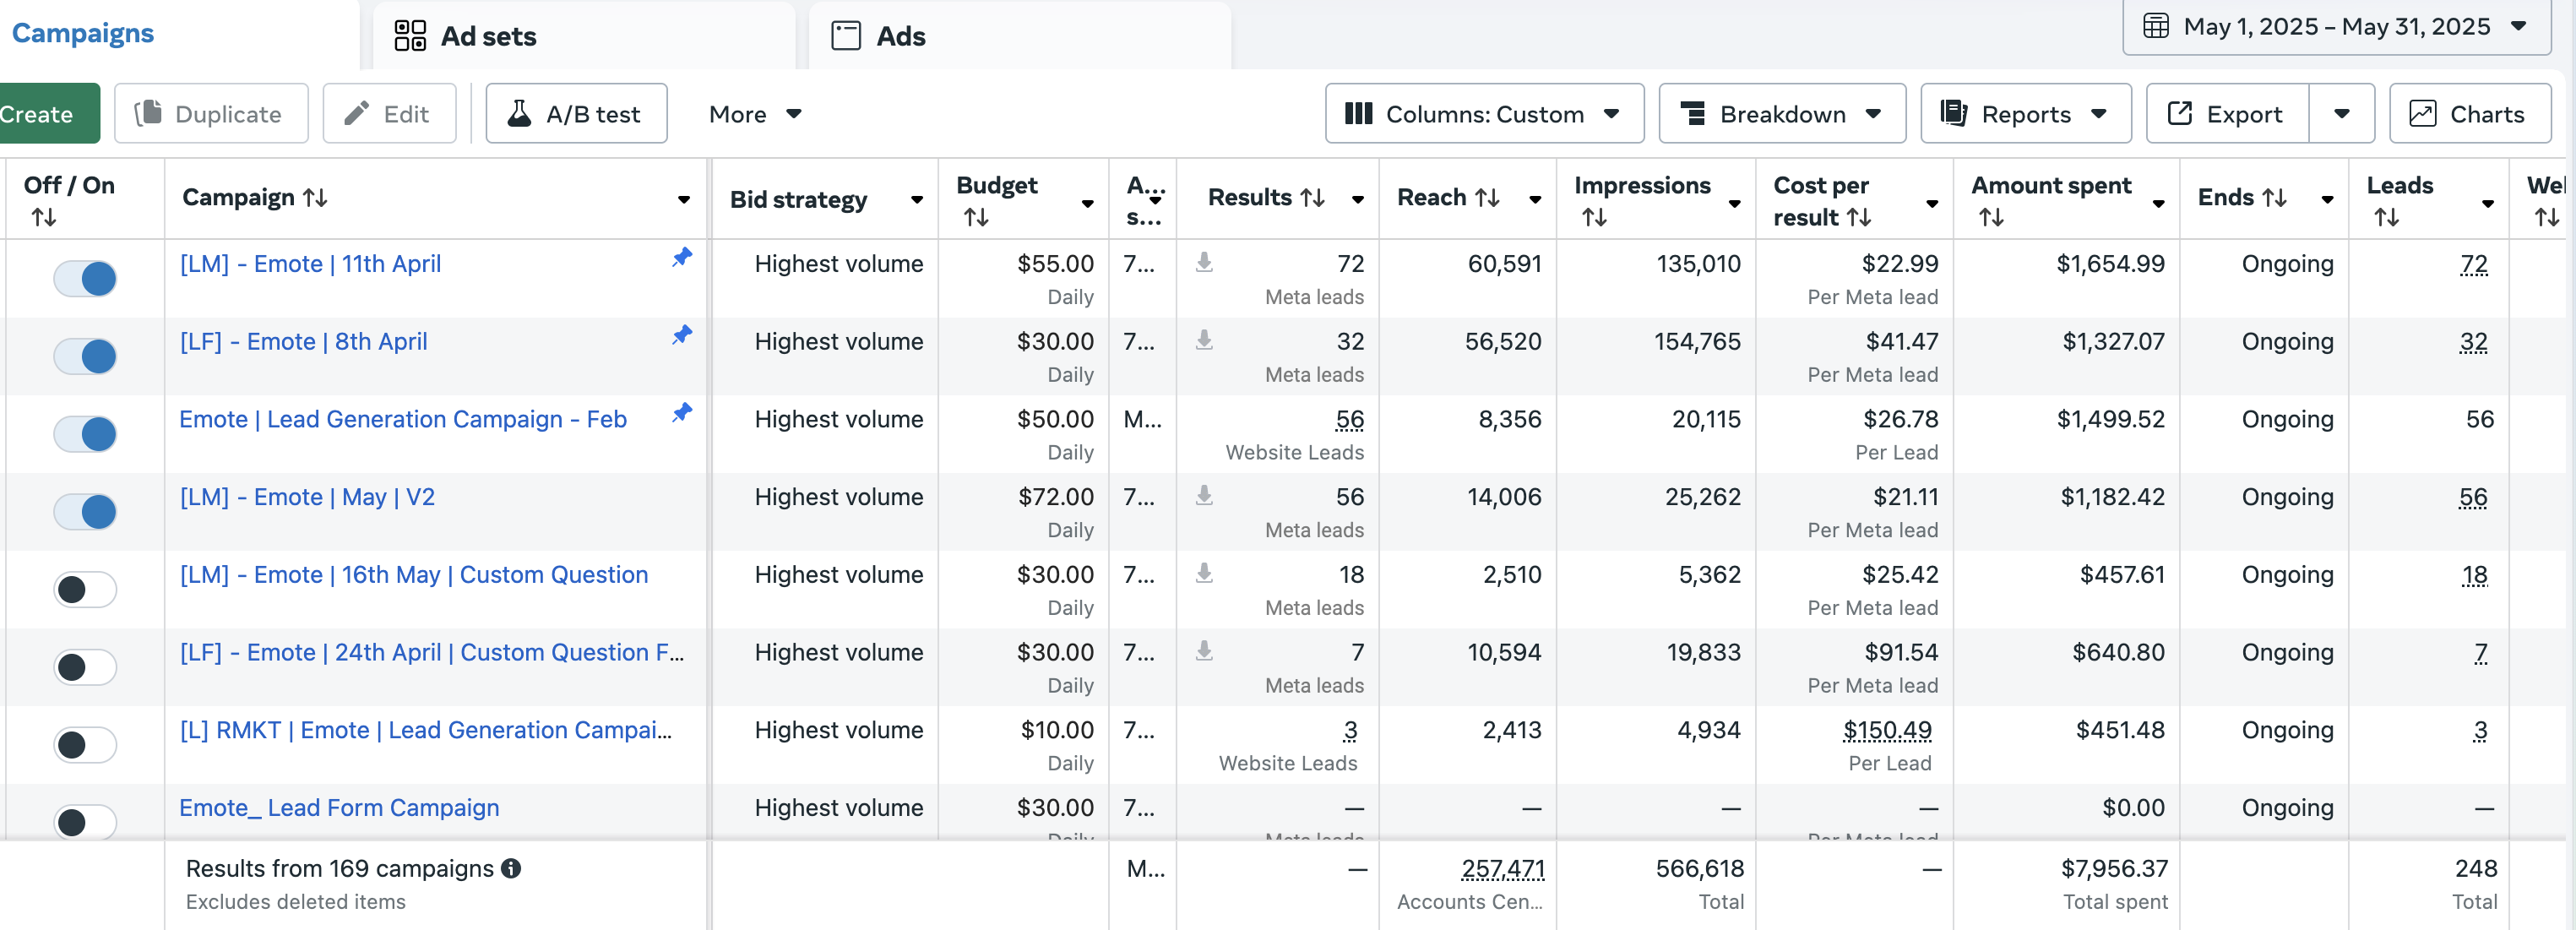Click the pin icon on 11th April campaign

coord(682,258)
